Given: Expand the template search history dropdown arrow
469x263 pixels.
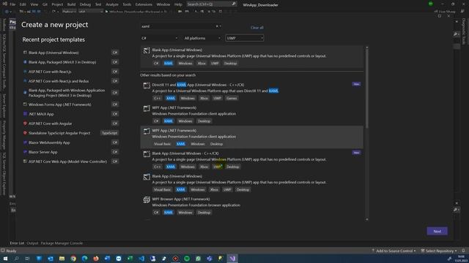Looking at the screenshot, I should point(221,26).
